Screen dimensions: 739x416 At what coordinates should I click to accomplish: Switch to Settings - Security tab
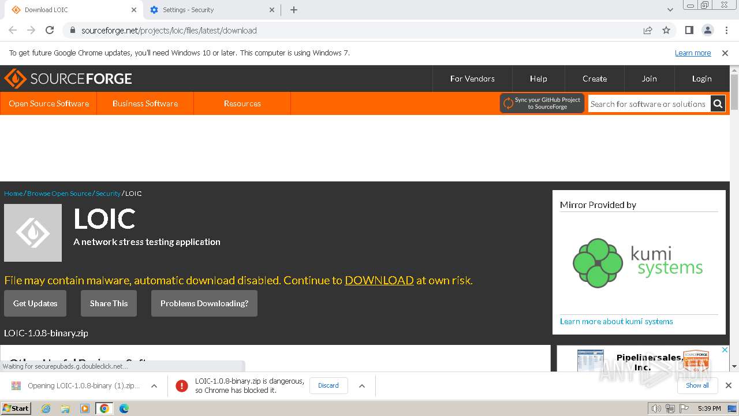(211, 10)
